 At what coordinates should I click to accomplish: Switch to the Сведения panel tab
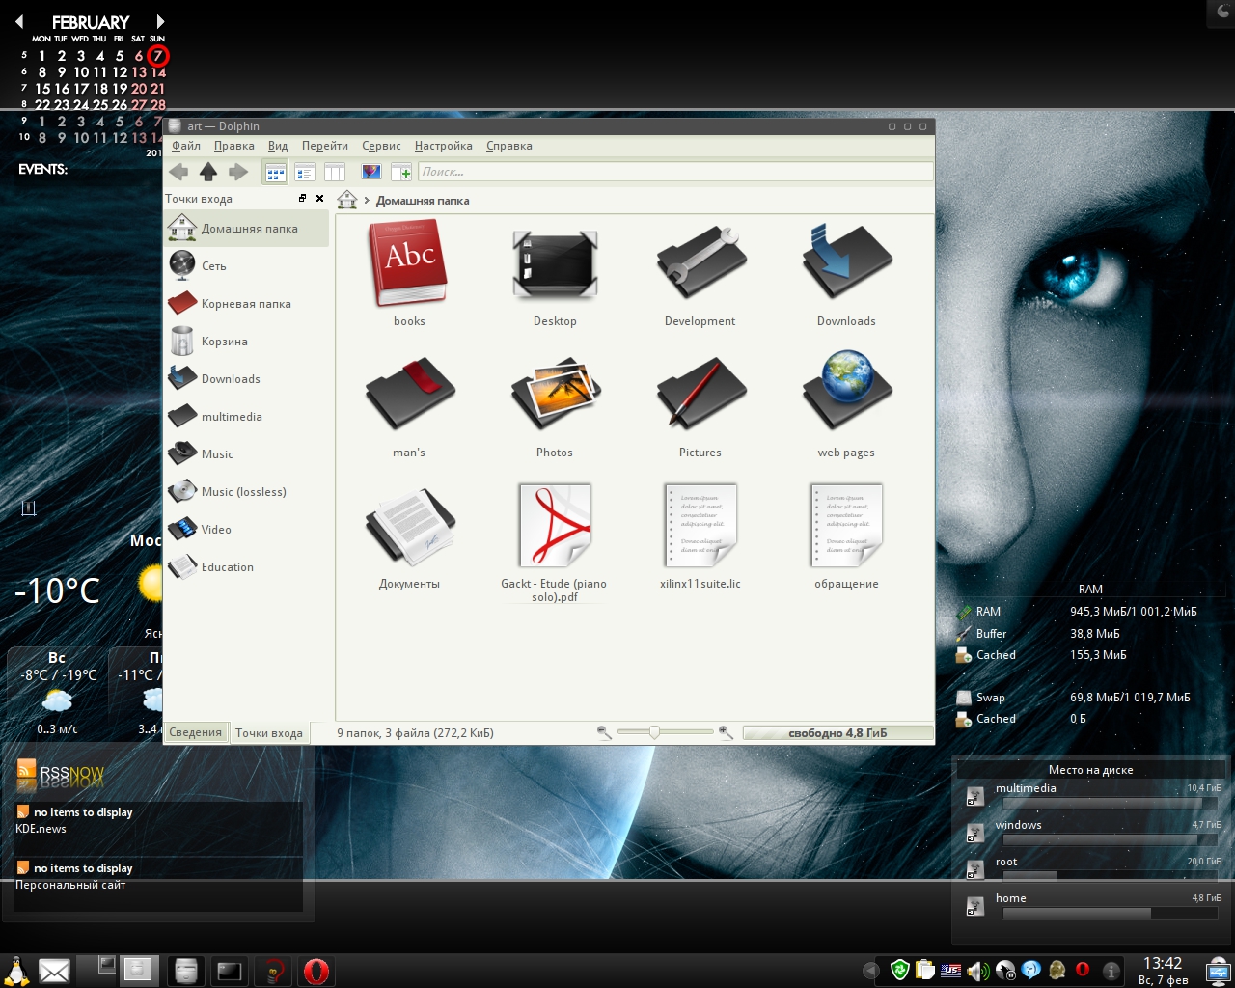click(x=196, y=732)
